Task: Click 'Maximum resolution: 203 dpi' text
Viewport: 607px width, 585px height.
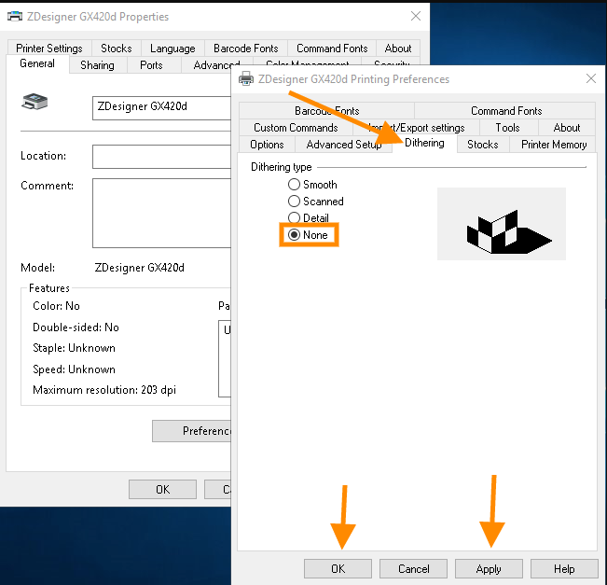Action: (104, 390)
